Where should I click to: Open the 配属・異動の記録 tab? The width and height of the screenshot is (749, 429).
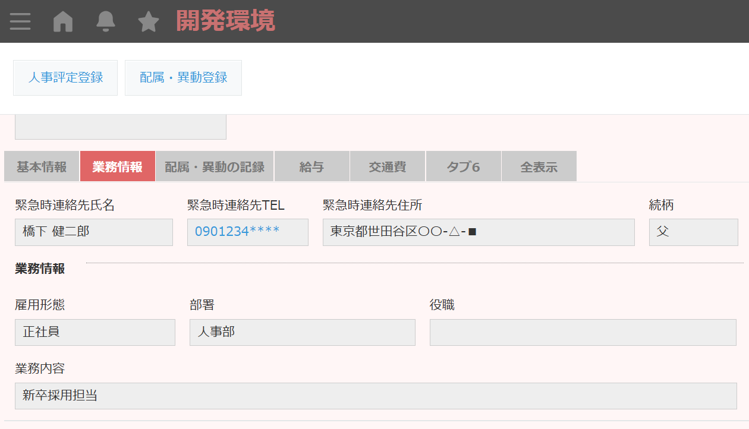215,167
